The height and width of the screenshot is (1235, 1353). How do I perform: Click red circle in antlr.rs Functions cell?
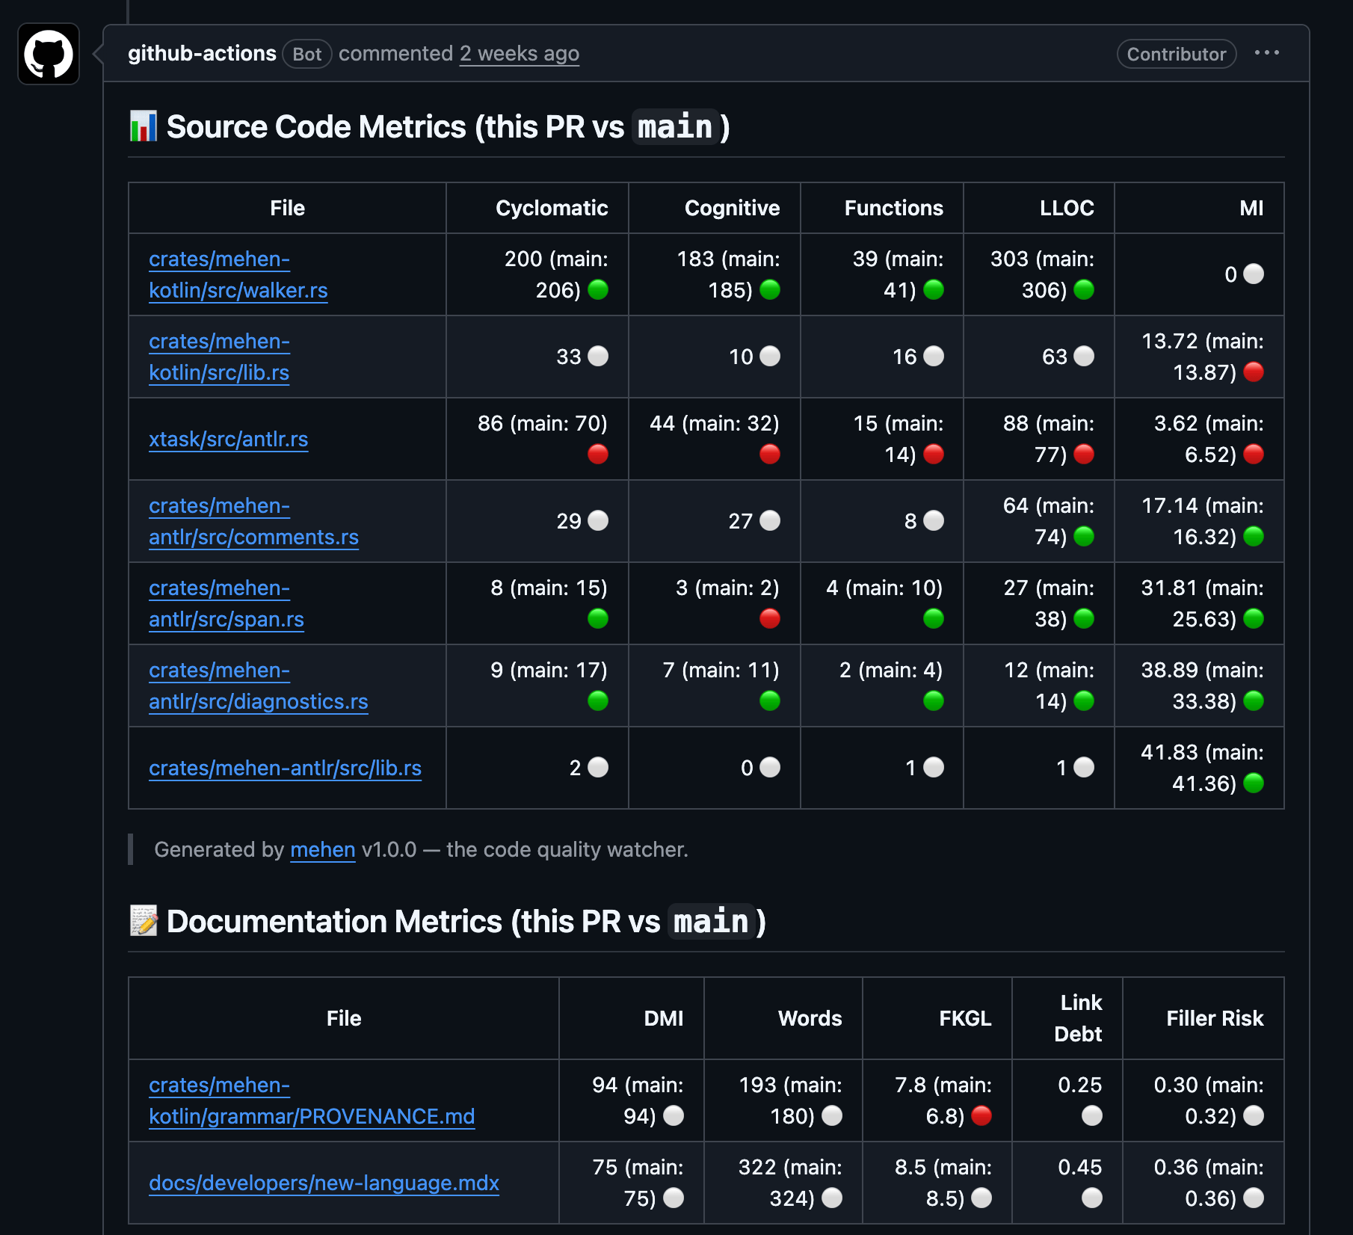click(934, 454)
